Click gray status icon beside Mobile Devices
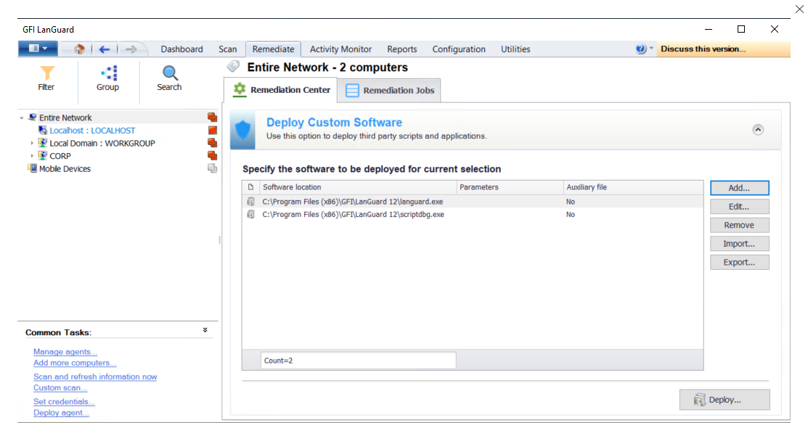The width and height of the screenshot is (808, 441). [x=212, y=168]
